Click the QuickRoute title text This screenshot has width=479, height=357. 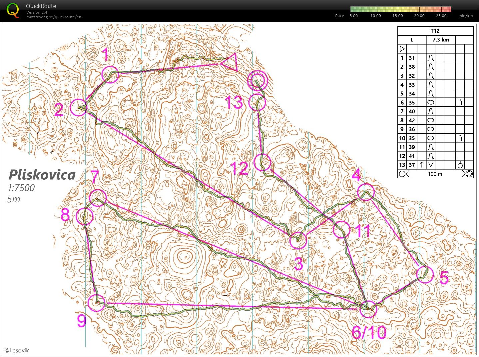click(x=41, y=6)
